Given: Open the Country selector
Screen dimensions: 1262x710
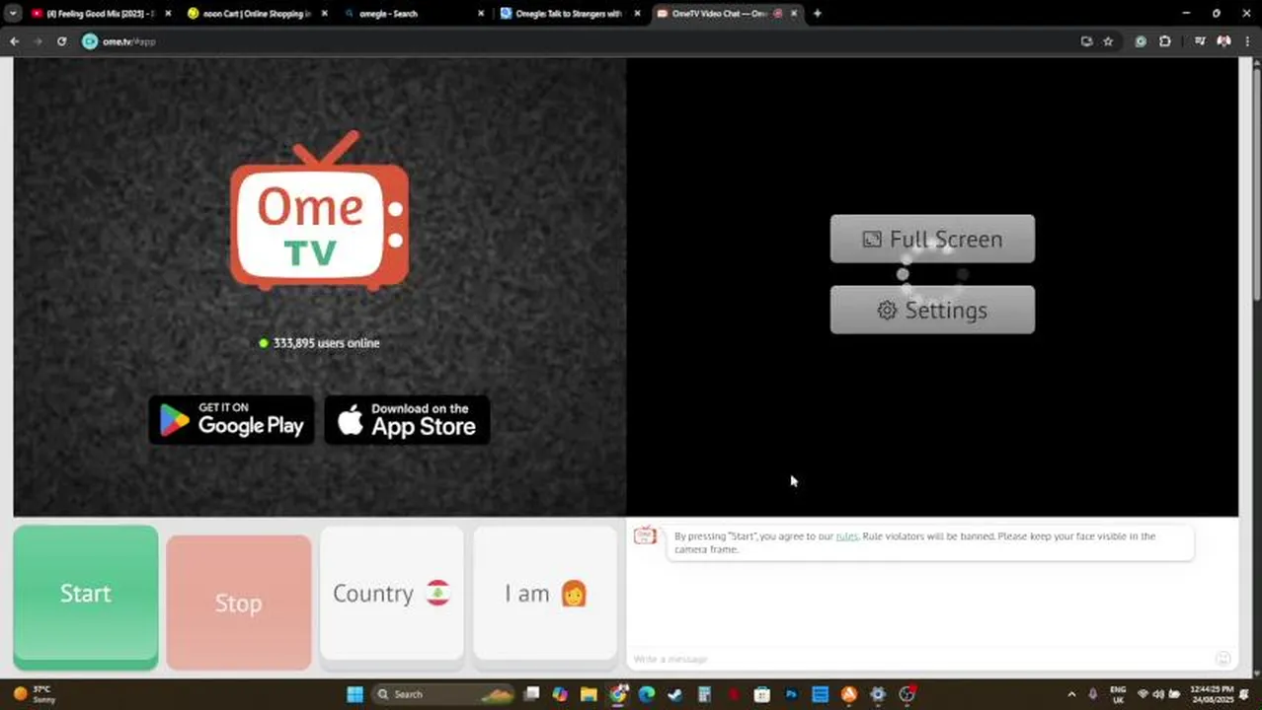Looking at the screenshot, I should pos(391,593).
